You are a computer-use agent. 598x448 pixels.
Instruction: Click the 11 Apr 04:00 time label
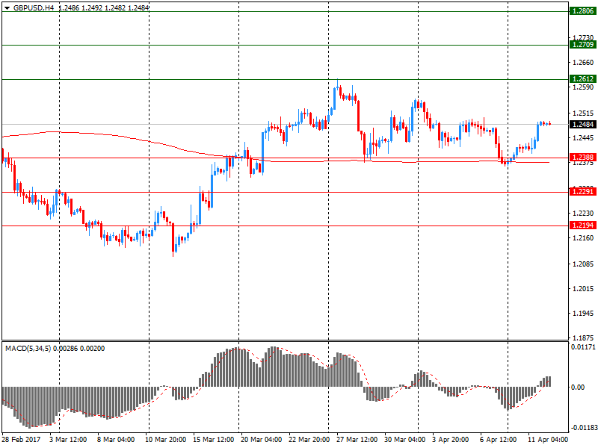pos(548,440)
